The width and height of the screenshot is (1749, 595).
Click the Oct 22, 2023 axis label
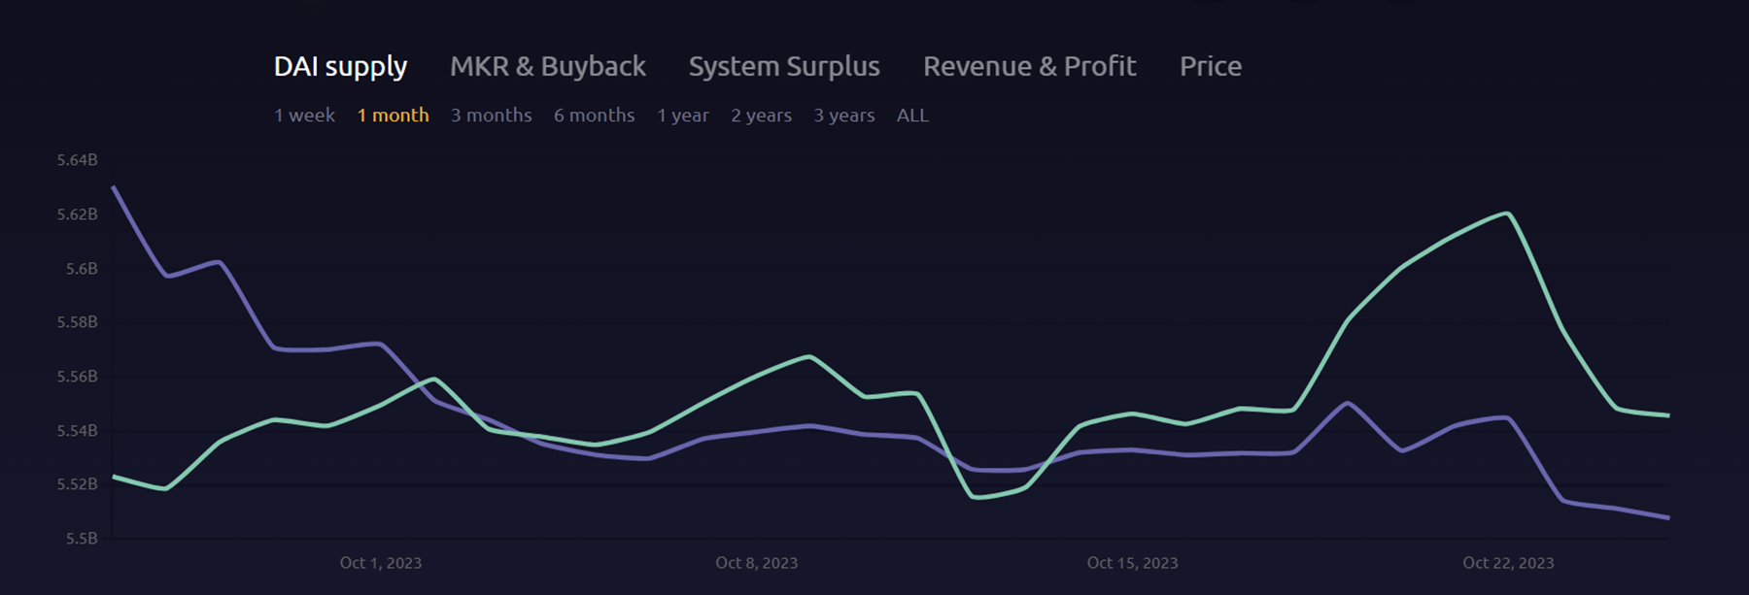click(x=1508, y=563)
